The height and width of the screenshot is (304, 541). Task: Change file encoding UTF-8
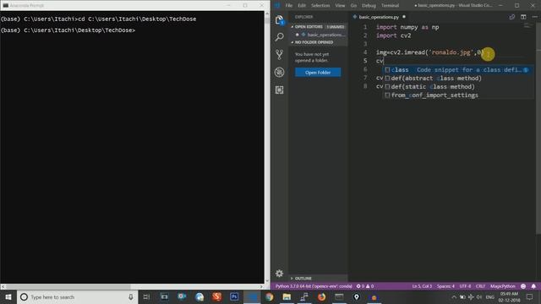pos(465,286)
